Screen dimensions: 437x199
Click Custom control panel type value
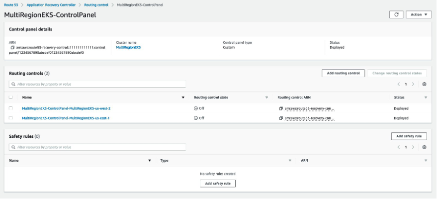coord(229,47)
